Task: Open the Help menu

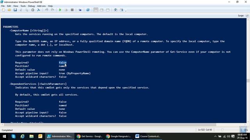Action: coord(50,6)
